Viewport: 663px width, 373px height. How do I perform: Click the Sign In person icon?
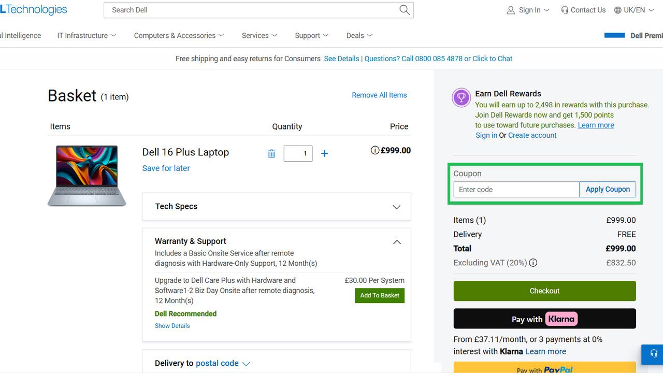pyautogui.click(x=511, y=10)
